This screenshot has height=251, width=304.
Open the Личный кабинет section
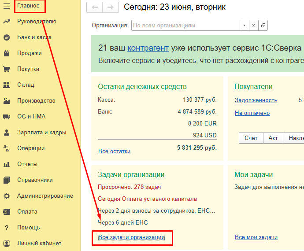pyautogui.click(x=39, y=244)
